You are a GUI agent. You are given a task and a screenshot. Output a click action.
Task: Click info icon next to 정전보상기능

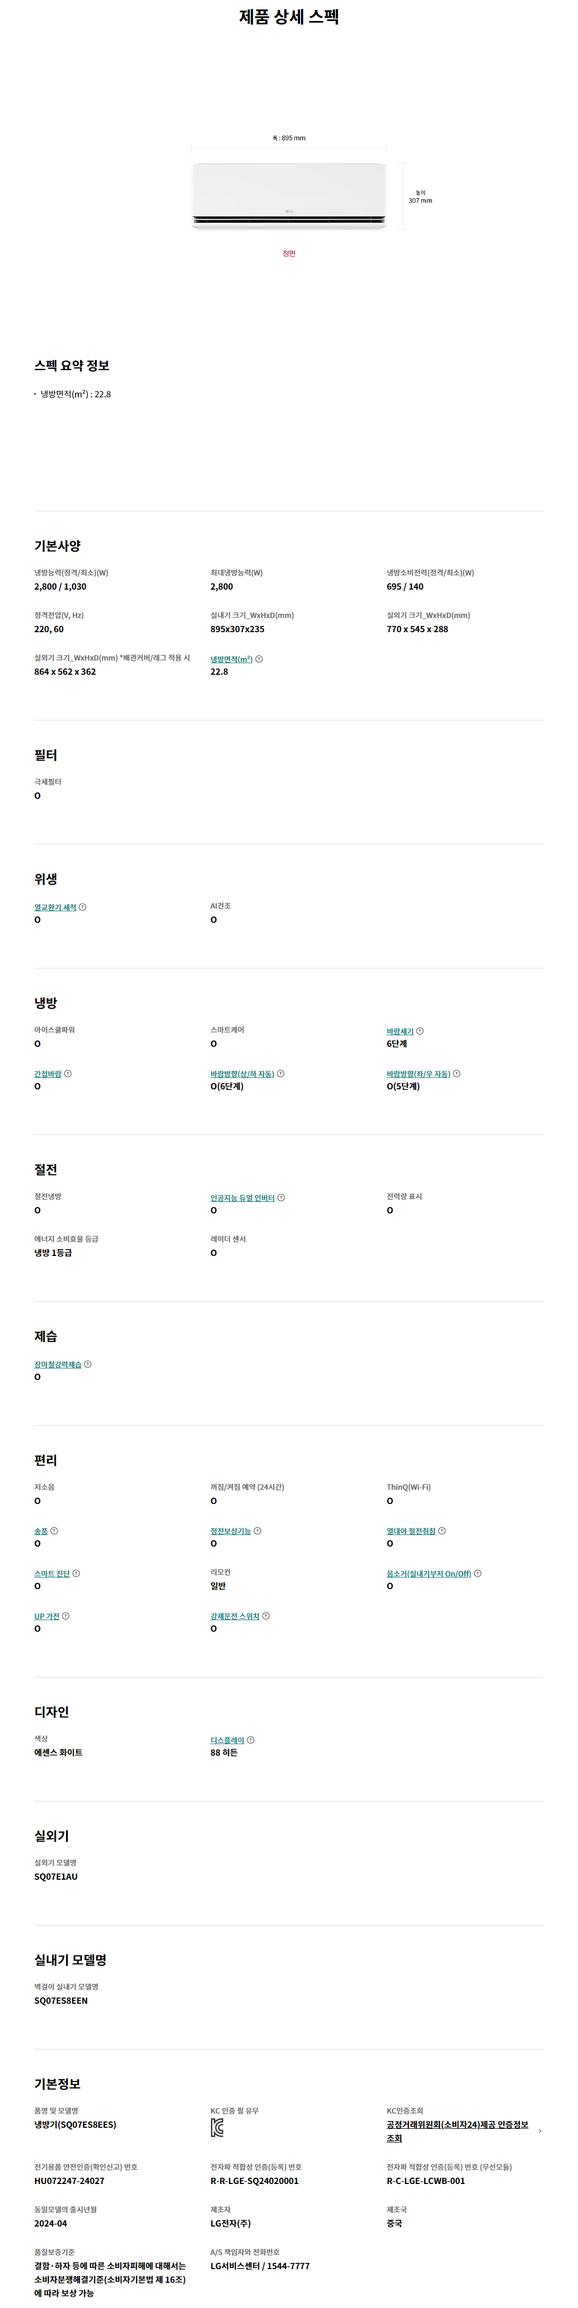pyautogui.click(x=257, y=1531)
